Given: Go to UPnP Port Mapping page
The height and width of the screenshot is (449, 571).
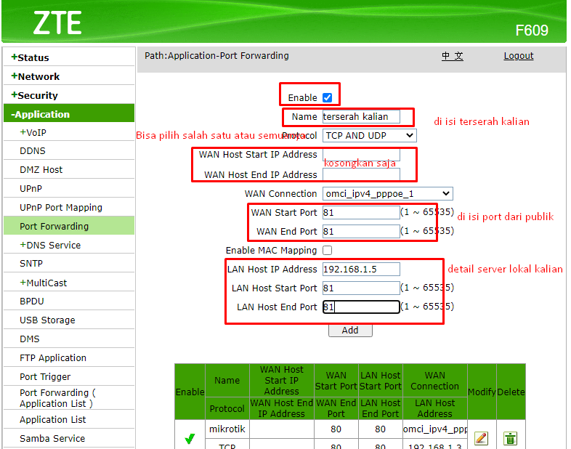Looking at the screenshot, I should coord(61,207).
